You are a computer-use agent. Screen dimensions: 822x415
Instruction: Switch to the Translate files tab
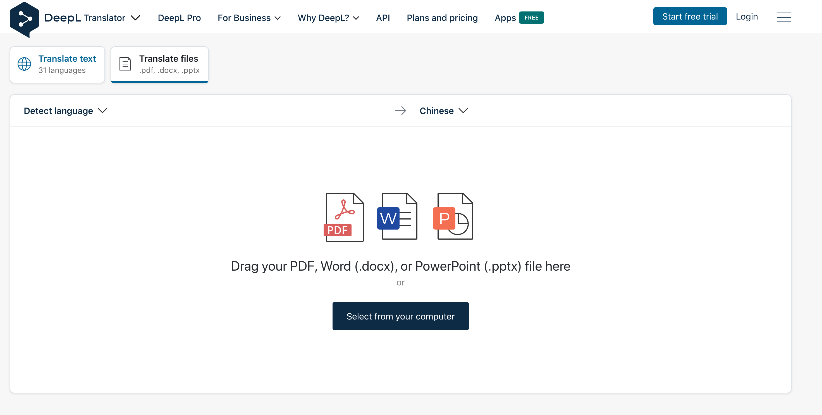tap(159, 65)
